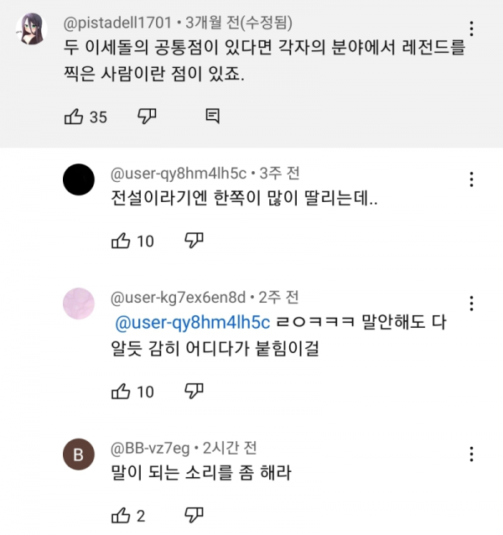Viewport: 503px width, 535px height.
Task: Open the black avatar of @user-qy8hm4lh5c
Action: click(x=80, y=179)
